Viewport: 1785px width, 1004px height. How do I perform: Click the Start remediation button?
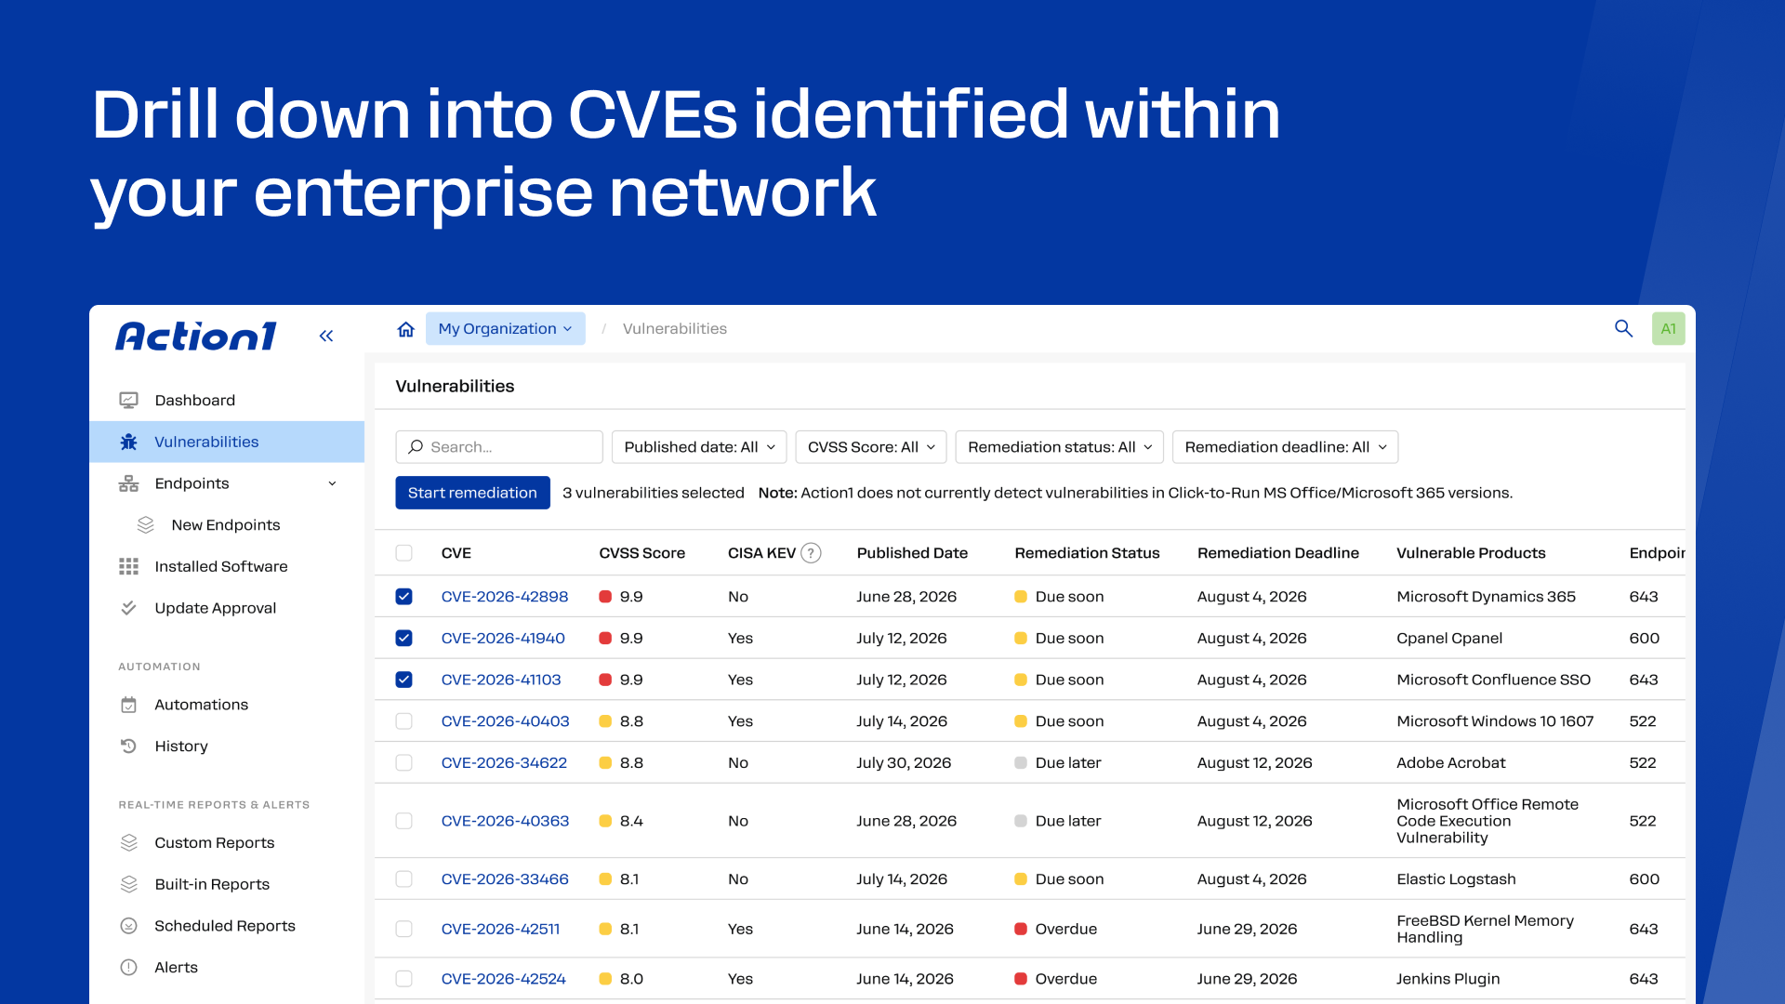pyautogui.click(x=472, y=493)
